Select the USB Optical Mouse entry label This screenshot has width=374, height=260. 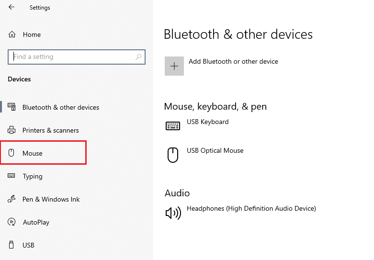[x=215, y=150]
